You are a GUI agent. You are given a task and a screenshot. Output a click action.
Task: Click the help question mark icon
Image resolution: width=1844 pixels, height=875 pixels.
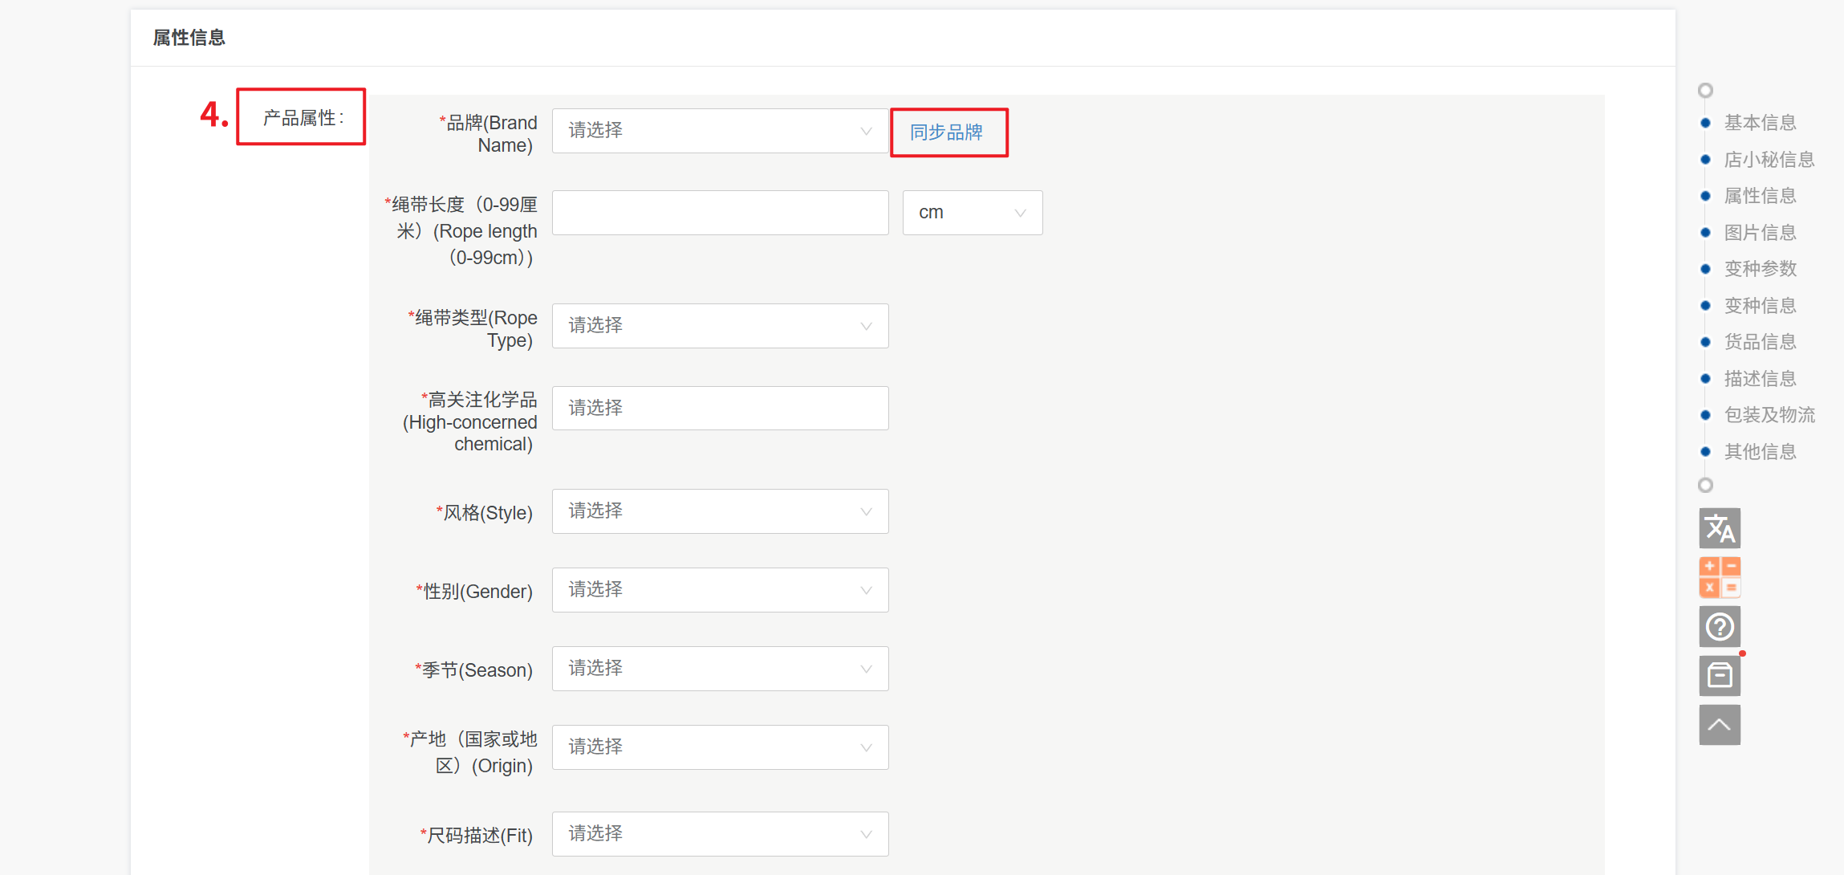pyautogui.click(x=1719, y=627)
